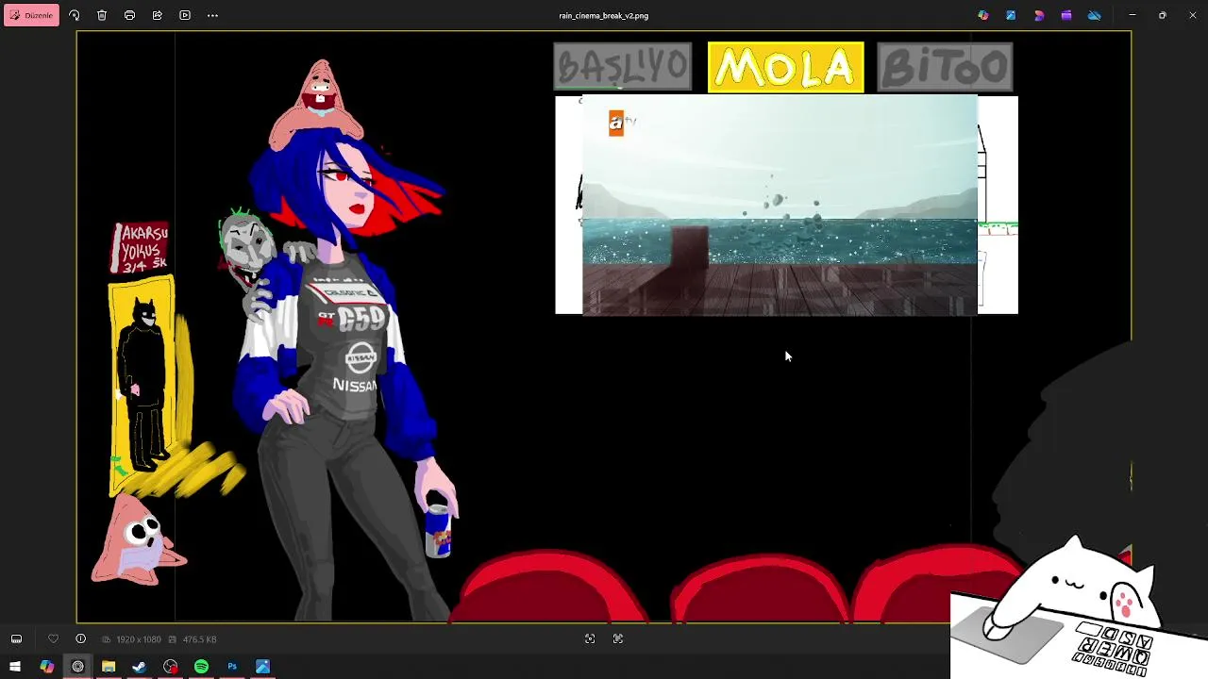Click the round taskbar icon with the red dot

coord(170,667)
